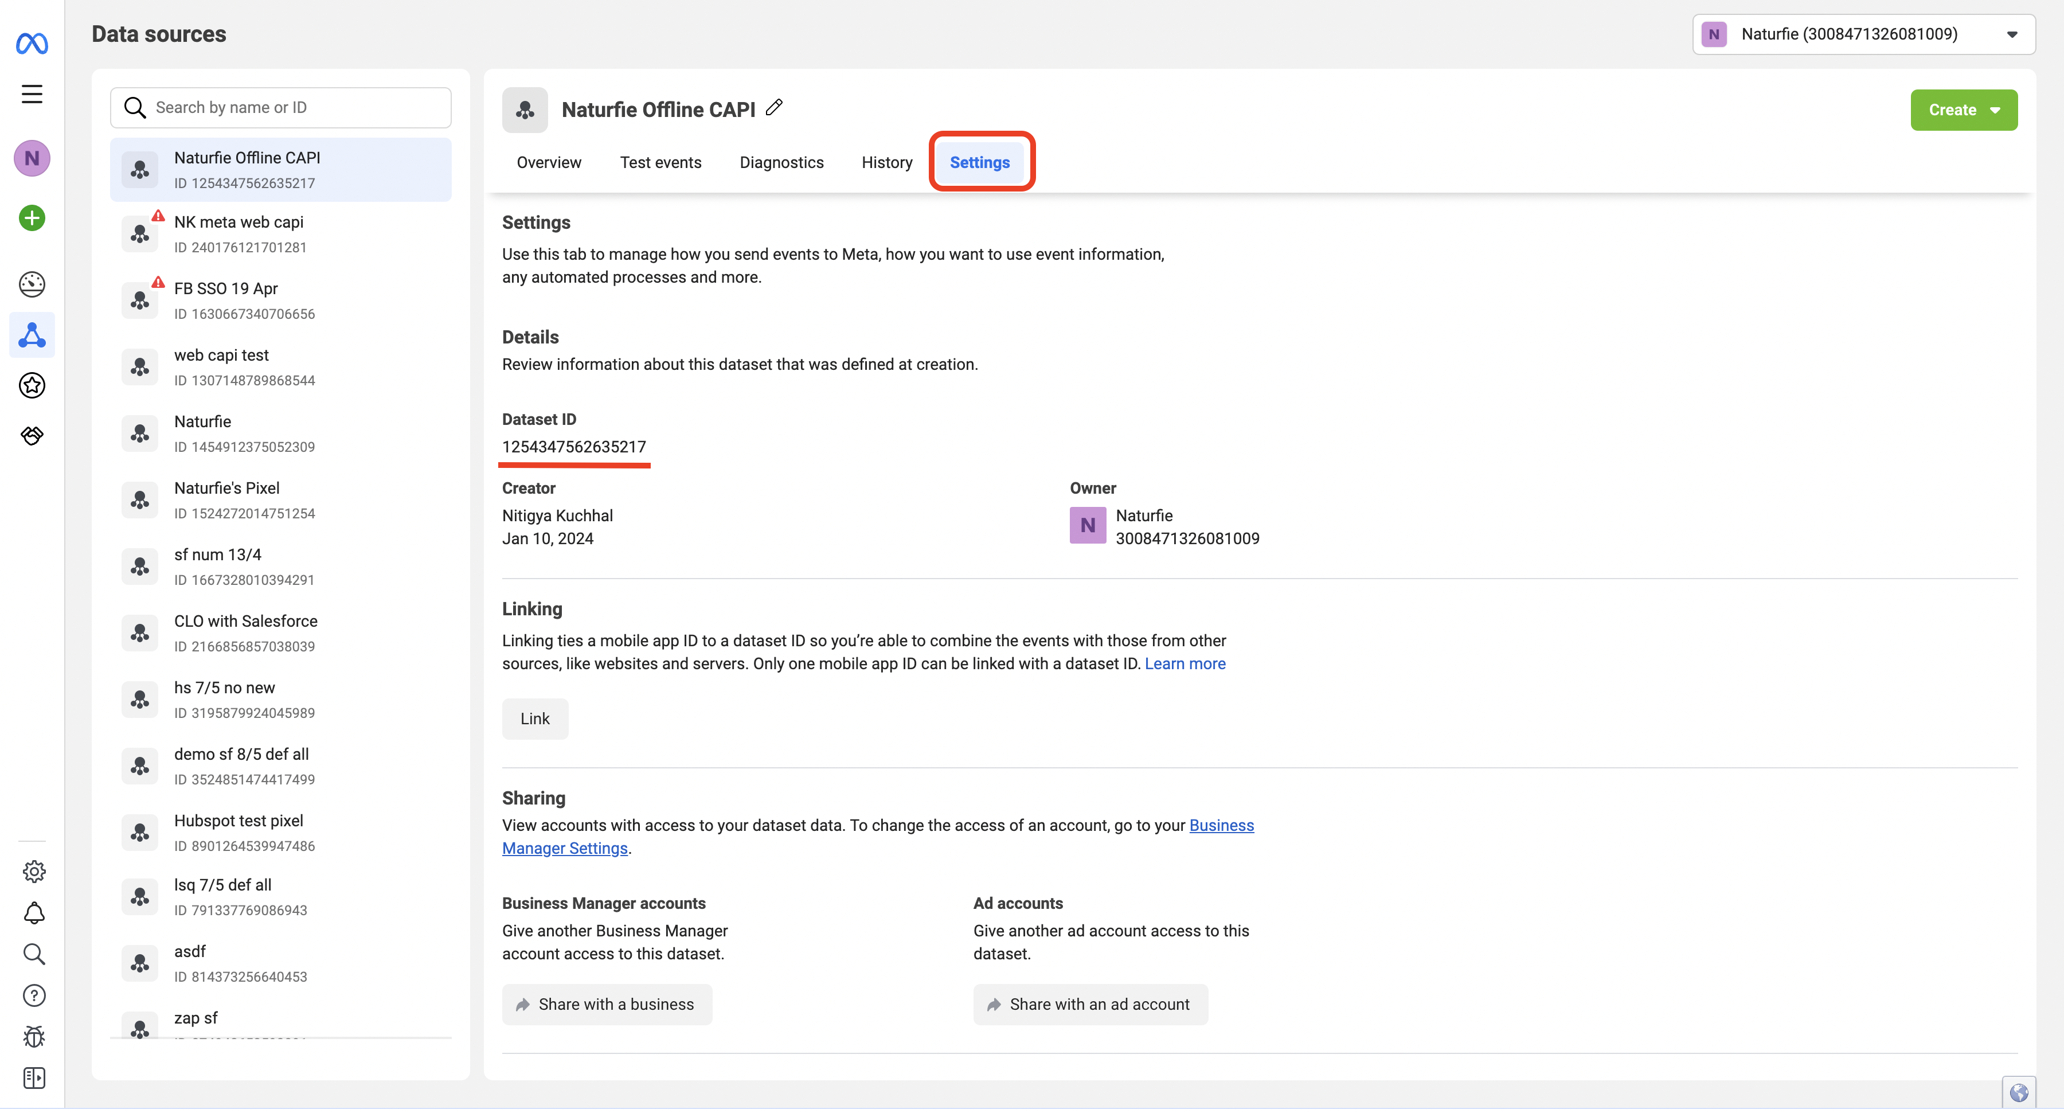Select CLO with Salesforce data source

point(280,633)
